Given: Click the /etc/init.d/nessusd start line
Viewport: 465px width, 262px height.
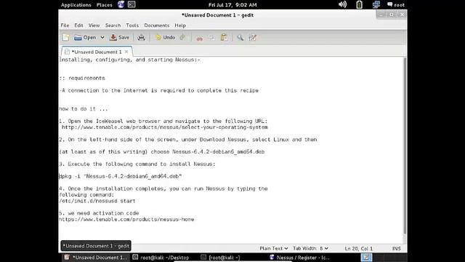Looking at the screenshot, I should point(97,201).
